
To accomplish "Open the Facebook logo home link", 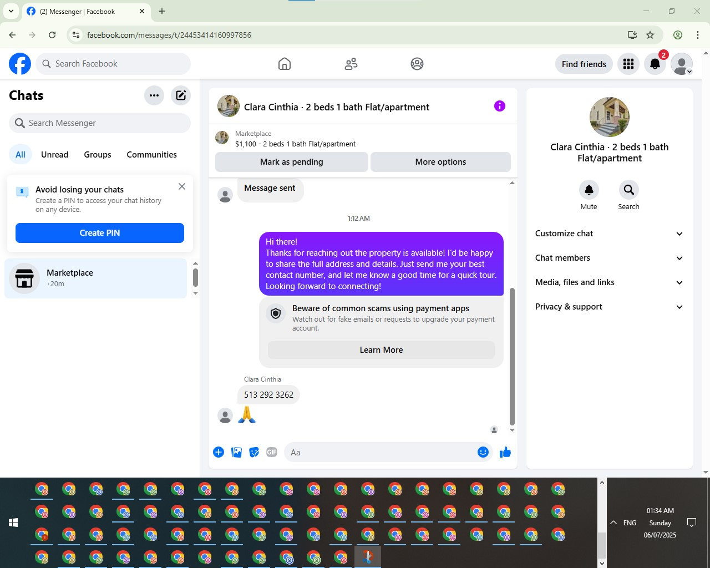I will point(20,64).
